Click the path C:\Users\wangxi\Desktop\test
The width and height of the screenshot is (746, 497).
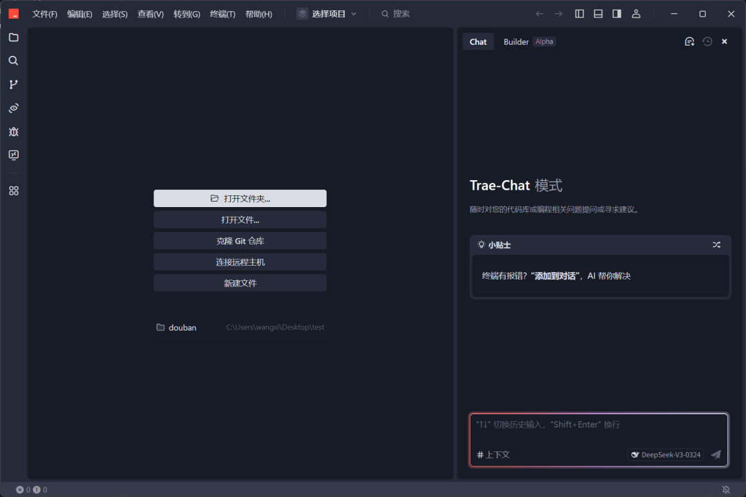tap(275, 327)
